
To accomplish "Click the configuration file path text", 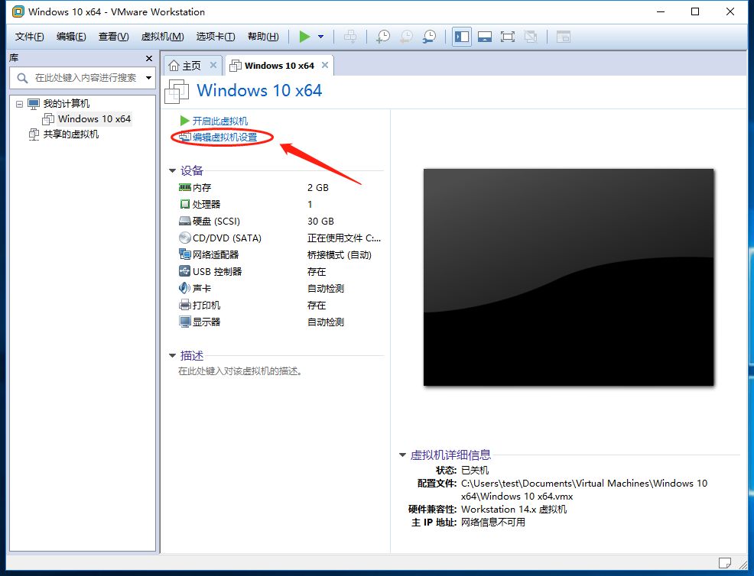I will [x=583, y=490].
